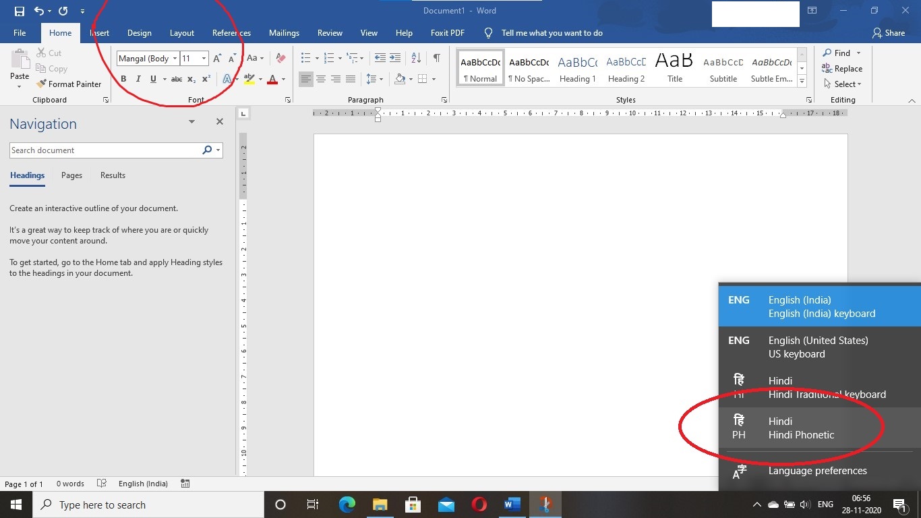Toggle Bold formatting
This screenshot has height=518, width=921.
click(123, 80)
